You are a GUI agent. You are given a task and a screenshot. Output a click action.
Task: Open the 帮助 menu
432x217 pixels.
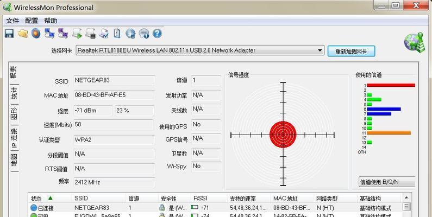pyautogui.click(x=51, y=21)
